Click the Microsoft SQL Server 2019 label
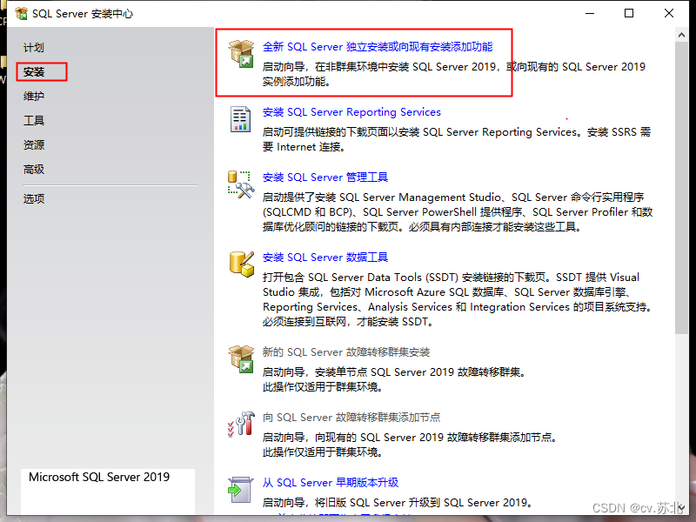 tap(99, 477)
